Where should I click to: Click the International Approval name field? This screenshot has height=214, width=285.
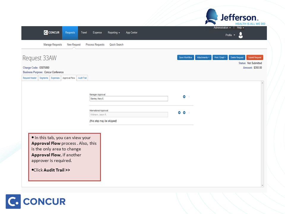(129, 115)
